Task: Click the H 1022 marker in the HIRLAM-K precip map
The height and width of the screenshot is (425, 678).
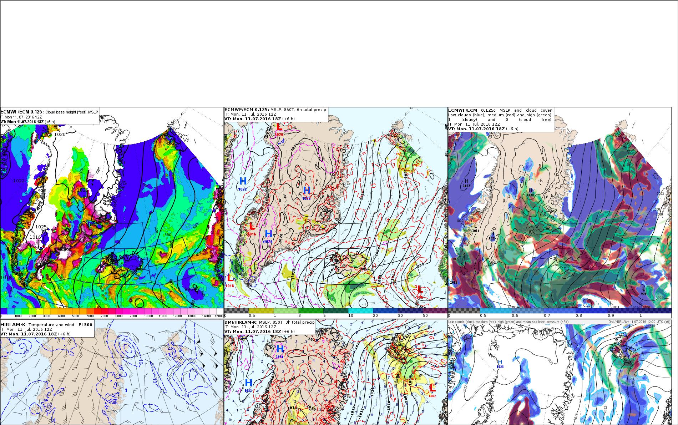Action: 248,385
